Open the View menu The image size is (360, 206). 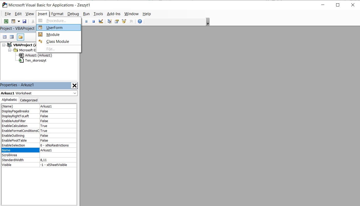pos(30,14)
